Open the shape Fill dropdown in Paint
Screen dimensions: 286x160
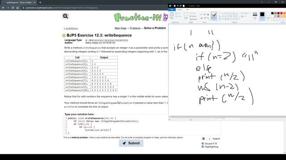244,16
